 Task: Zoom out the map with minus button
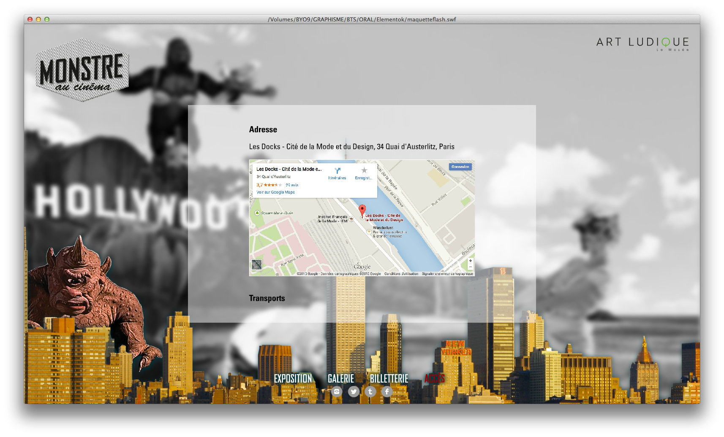[470, 267]
